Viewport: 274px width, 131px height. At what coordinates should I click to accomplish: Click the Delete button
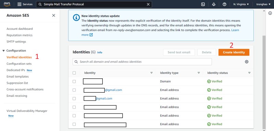click(x=207, y=52)
